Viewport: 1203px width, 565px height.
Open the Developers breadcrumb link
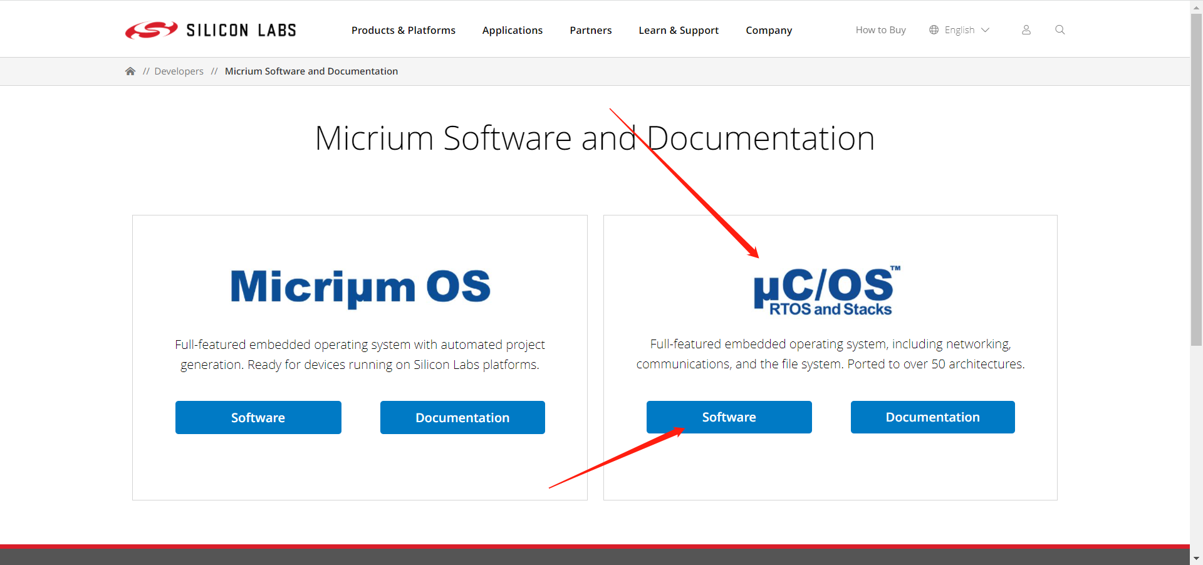[x=179, y=71]
